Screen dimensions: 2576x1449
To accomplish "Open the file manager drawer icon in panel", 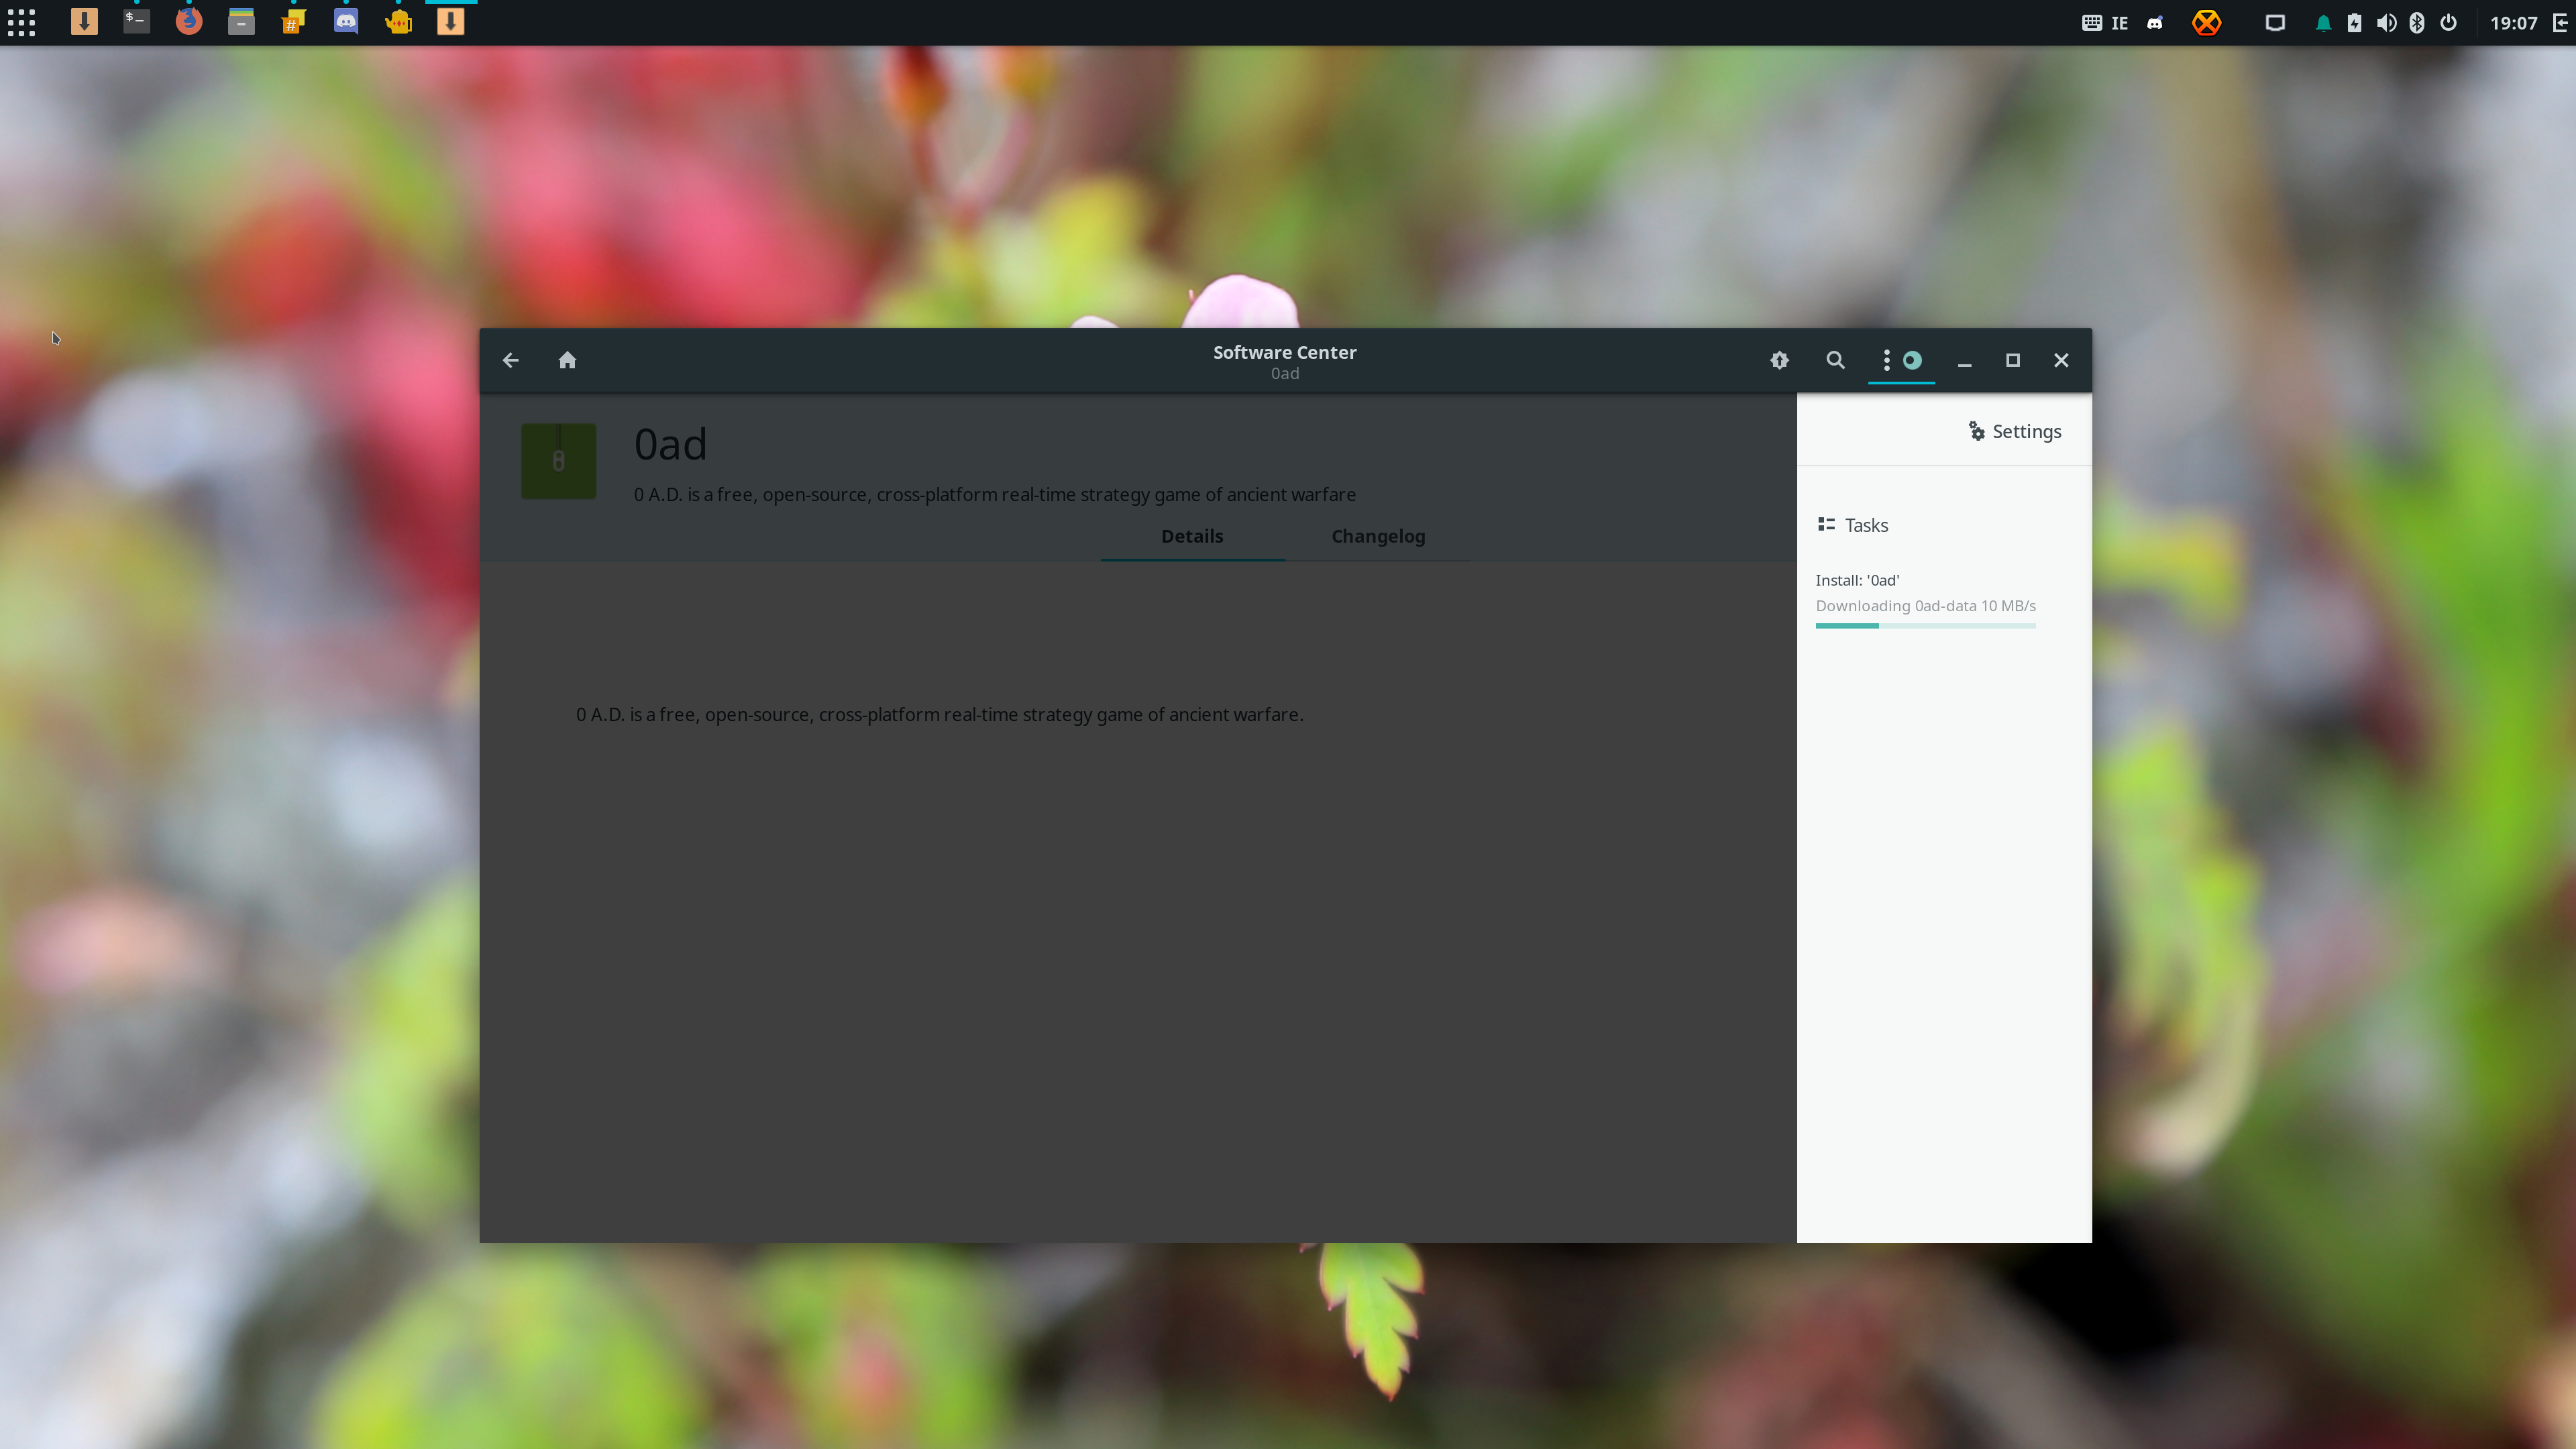I will tap(241, 21).
